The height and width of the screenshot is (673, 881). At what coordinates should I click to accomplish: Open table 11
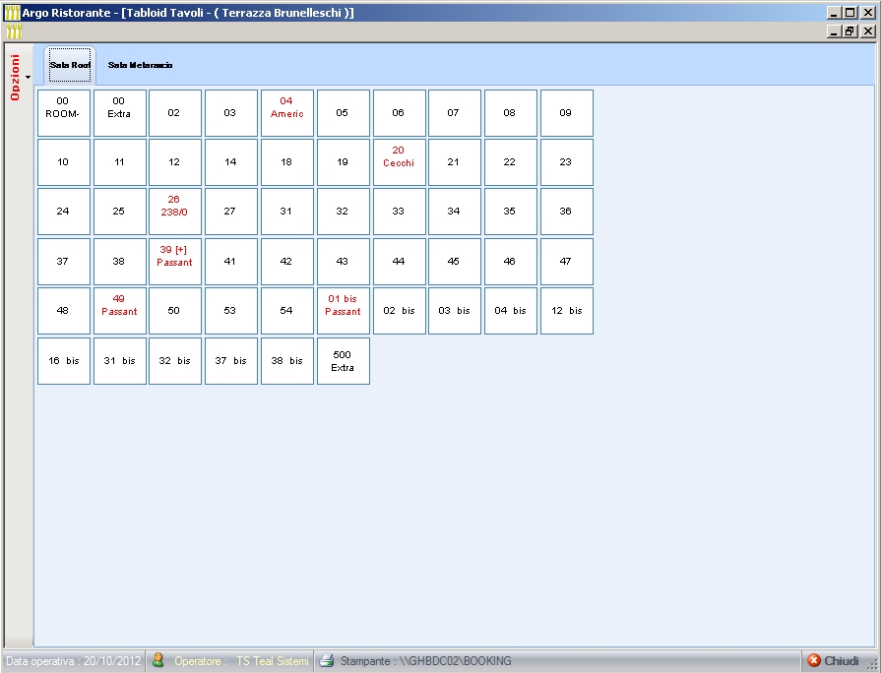pos(120,162)
